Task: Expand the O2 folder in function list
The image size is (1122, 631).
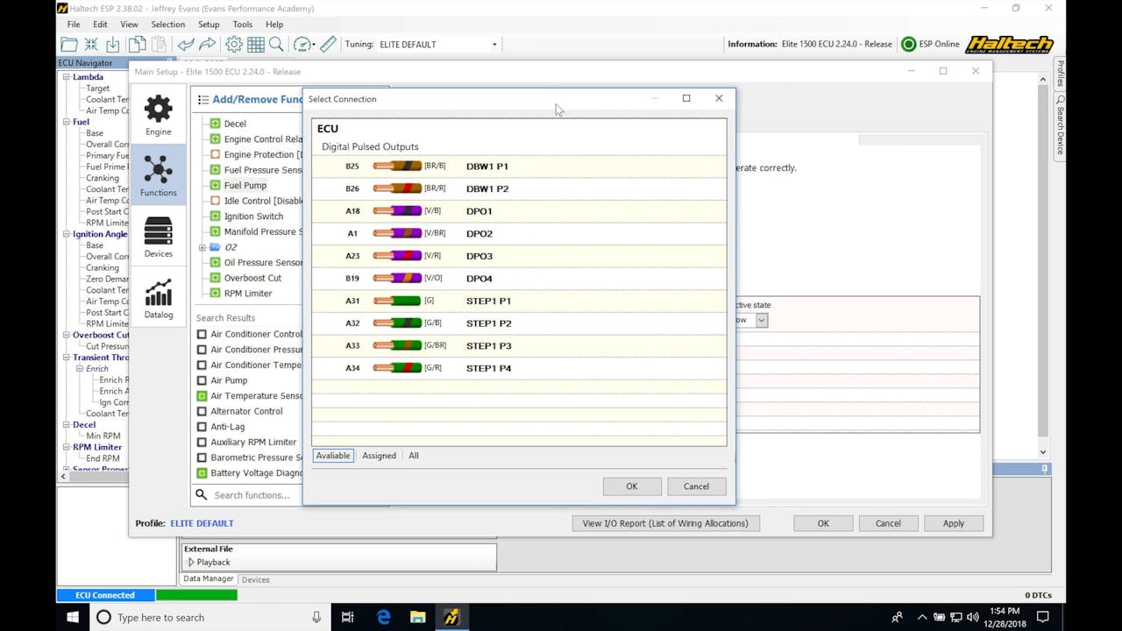Action: 202,247
